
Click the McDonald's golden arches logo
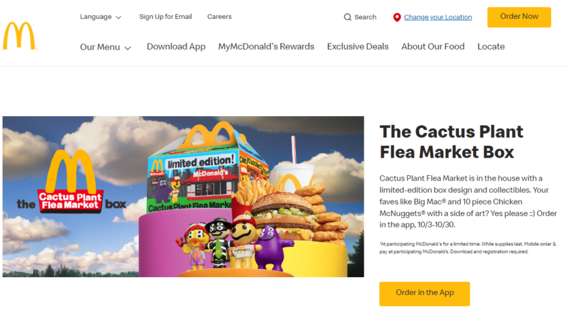point(19,36)
